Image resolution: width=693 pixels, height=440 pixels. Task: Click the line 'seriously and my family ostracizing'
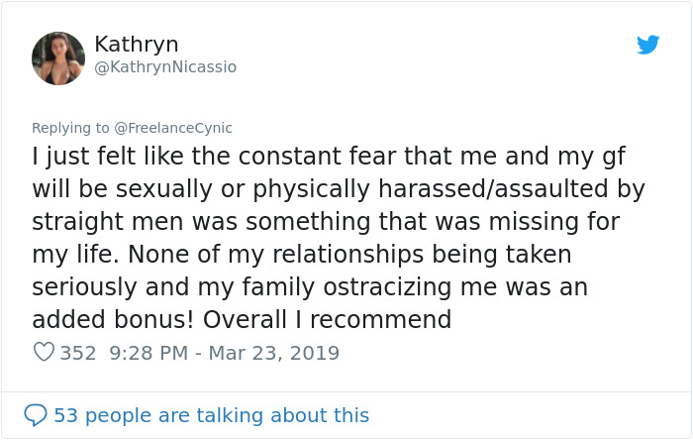(x=310, y=287)
